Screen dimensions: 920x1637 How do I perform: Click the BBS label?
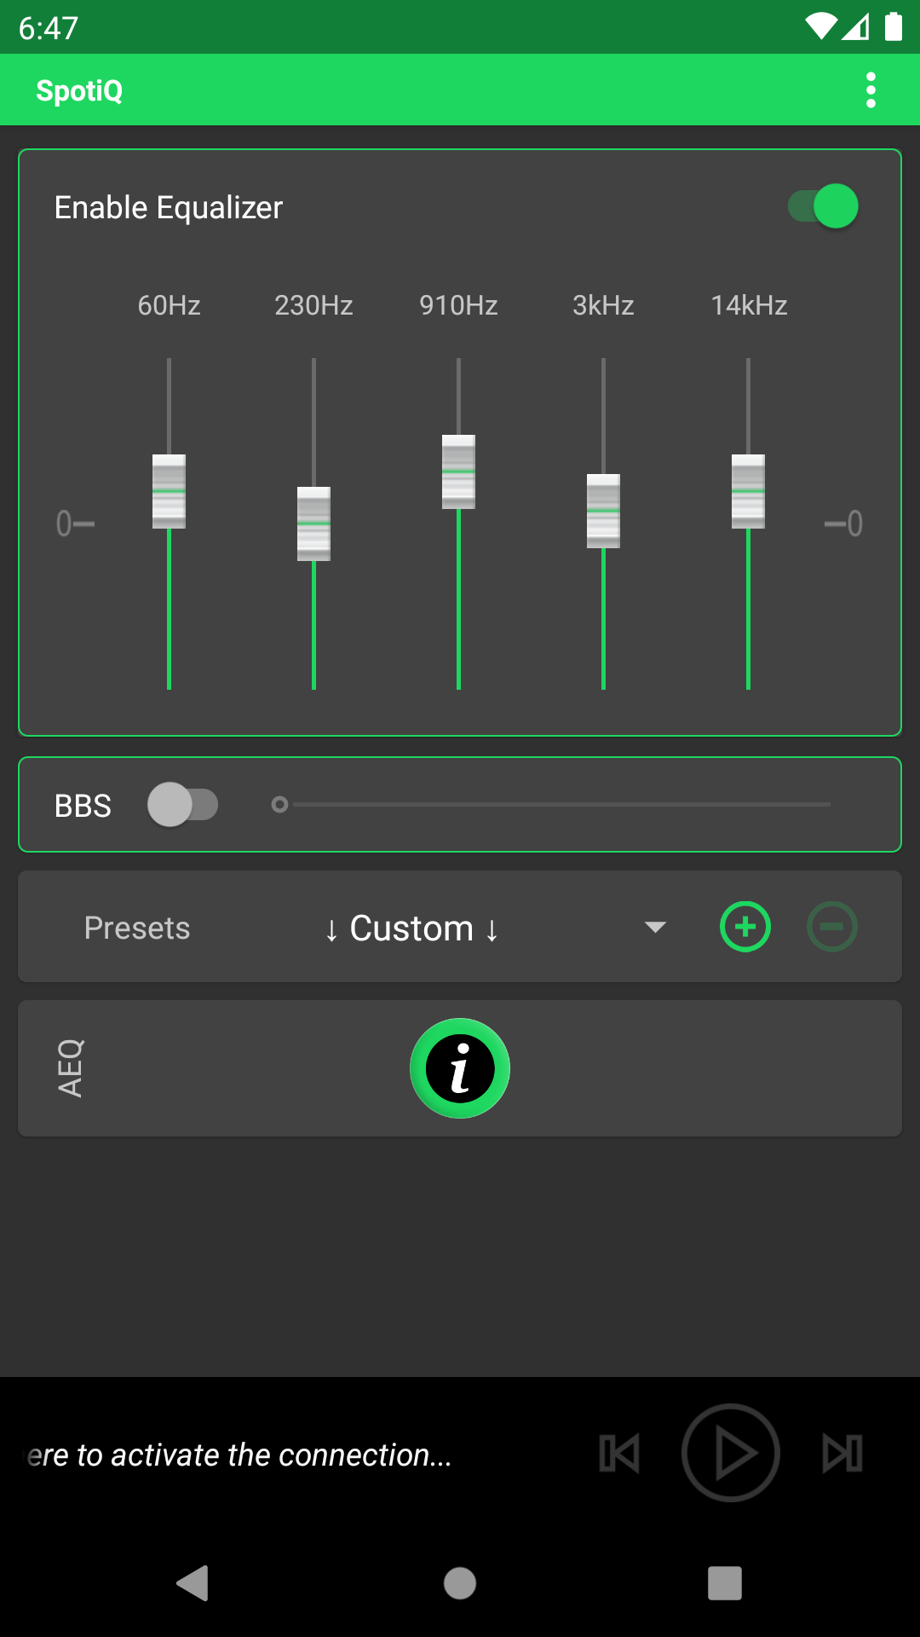point(83,806)
